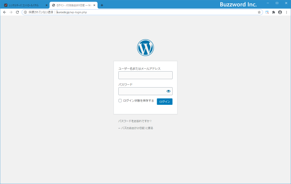Viewport: 291px width, 184px height.
Task: Click the address bar URL
Action: [72, 12]
